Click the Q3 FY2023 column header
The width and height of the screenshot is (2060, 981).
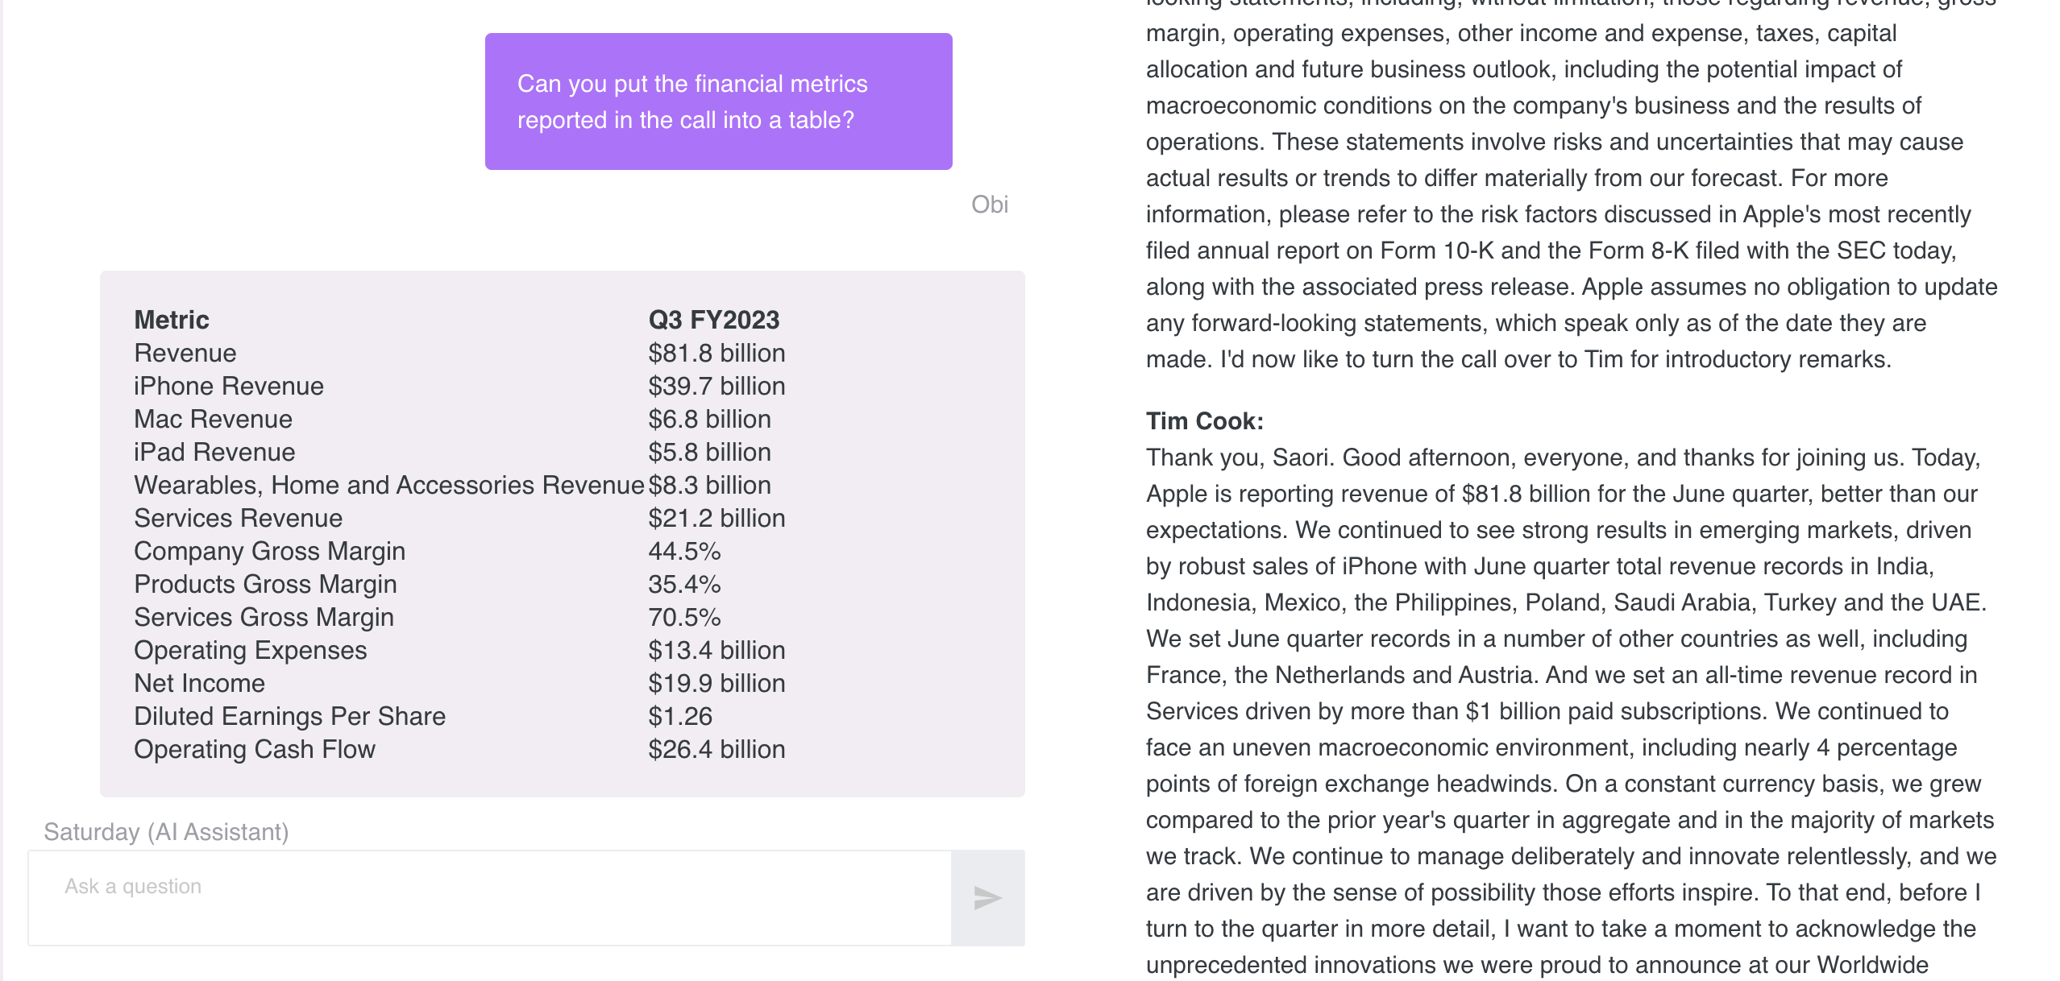713,320
